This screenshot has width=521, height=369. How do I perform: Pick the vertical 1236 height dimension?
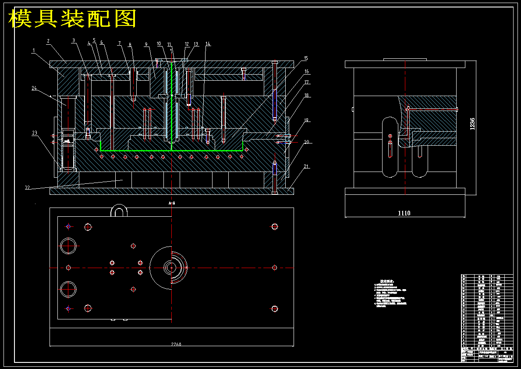[472, 123]
